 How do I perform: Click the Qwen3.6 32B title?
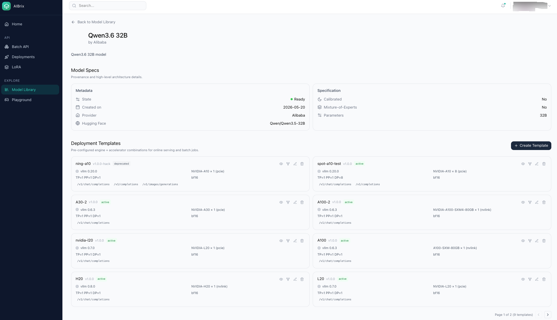[108, 35]
